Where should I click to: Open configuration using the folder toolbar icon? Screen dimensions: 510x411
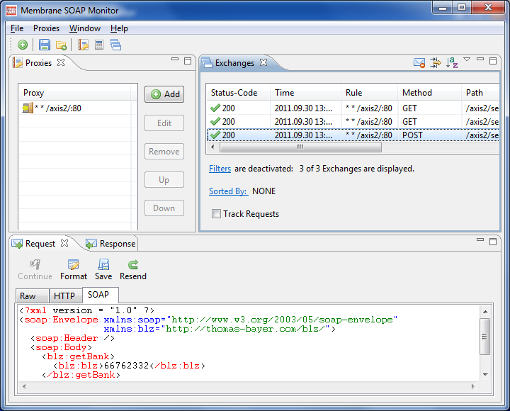click(61, 45)
